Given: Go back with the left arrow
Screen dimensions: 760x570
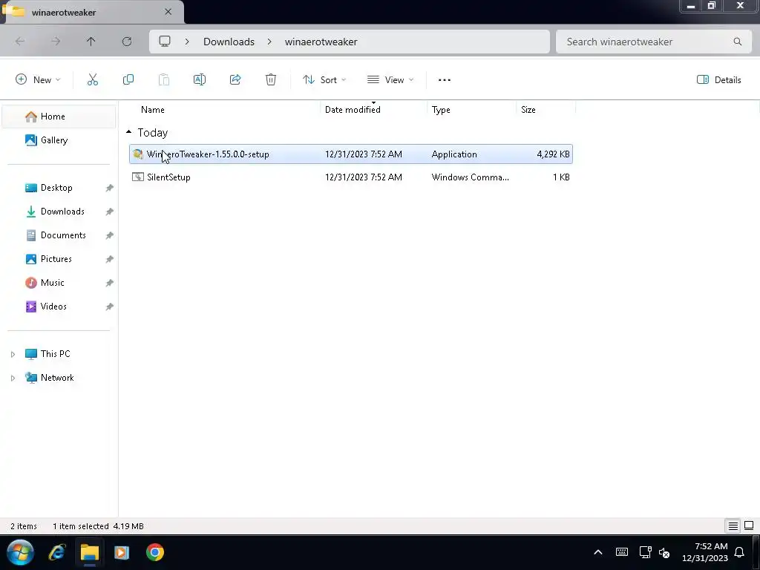Looking at the screenshot, I should (x=20, y=42).
